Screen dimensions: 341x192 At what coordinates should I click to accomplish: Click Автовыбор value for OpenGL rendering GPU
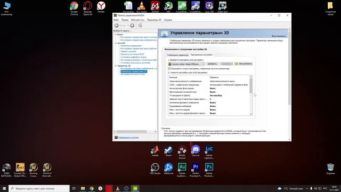click(216, 95)
